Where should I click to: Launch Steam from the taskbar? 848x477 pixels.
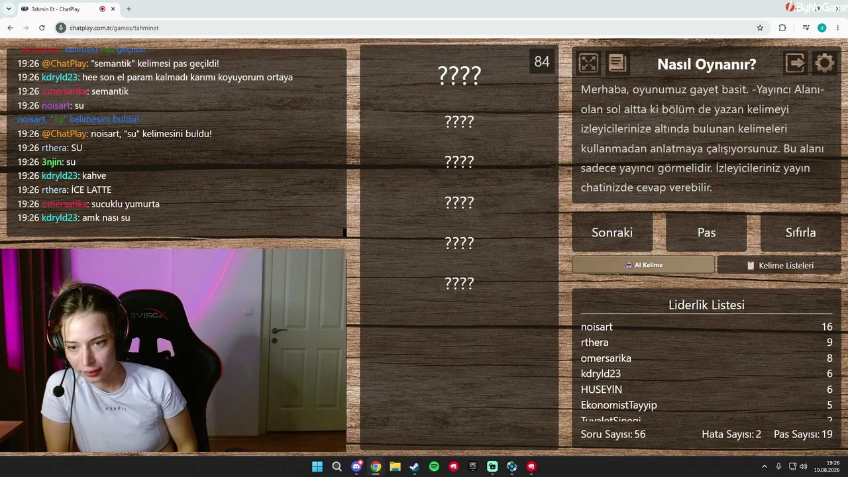(x=415, y=466)
